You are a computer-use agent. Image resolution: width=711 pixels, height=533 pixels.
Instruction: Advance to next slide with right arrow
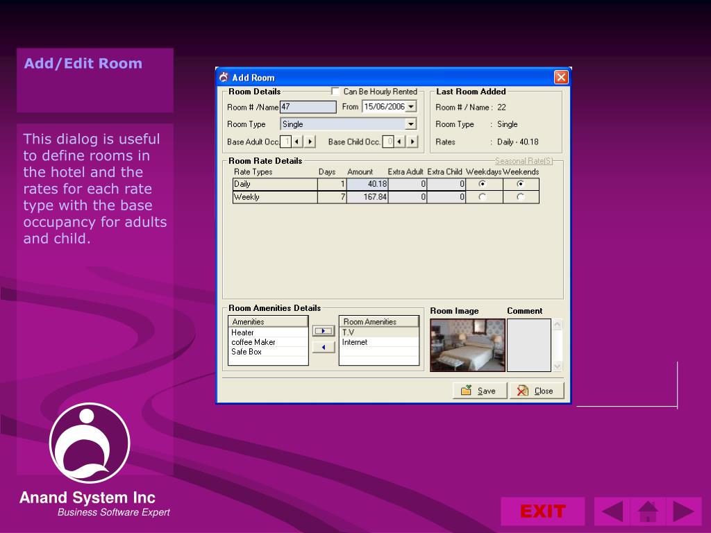683,511
